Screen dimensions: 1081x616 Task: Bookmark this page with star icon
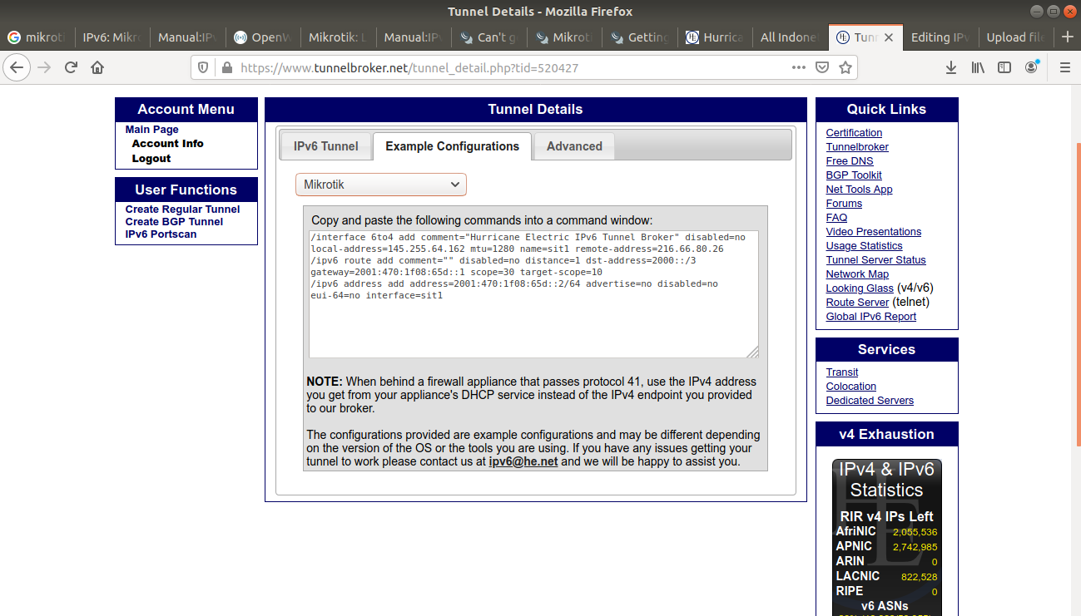[x=845, y=67]
